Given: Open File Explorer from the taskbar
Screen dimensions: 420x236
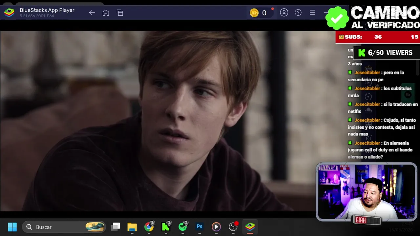Looking at the screenshot, I should 132,227.
